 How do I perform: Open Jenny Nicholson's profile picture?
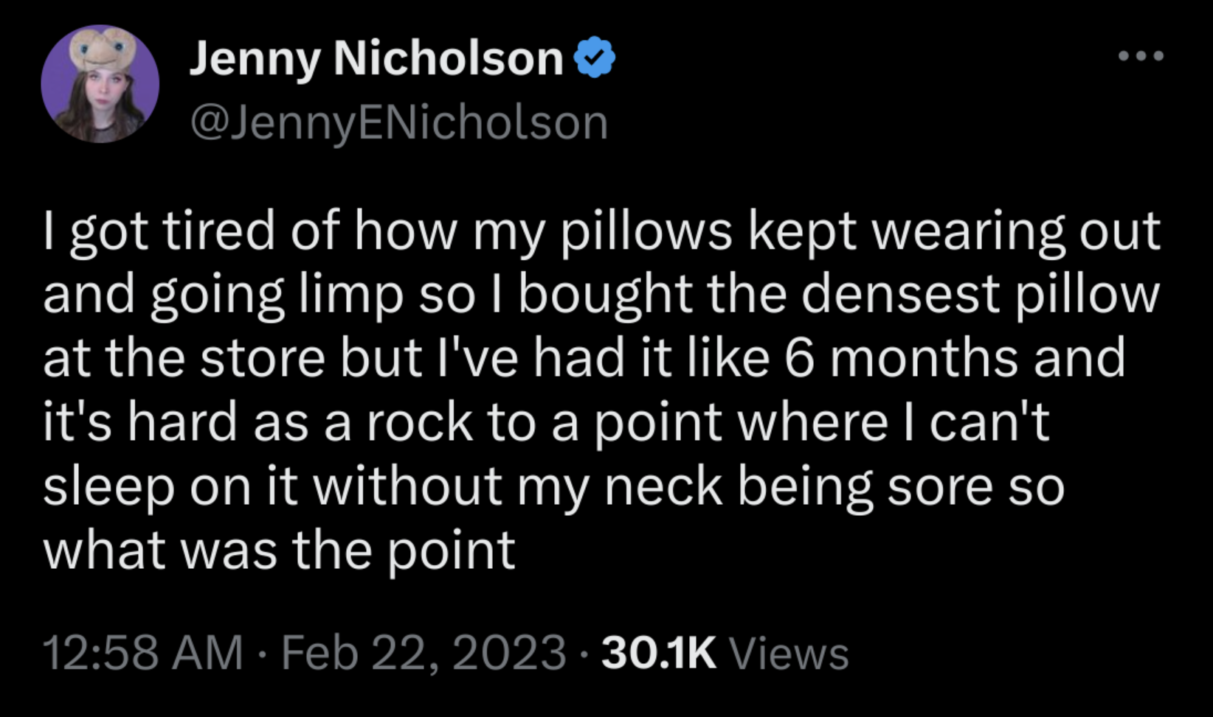coord(100,84)
